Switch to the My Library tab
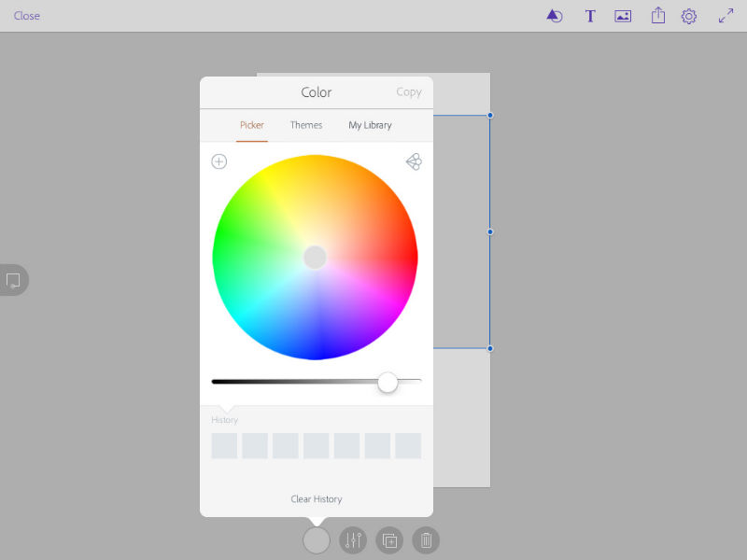Image resolution: width=747 pixels, height=560 pixels. click(x=370, y=125)
